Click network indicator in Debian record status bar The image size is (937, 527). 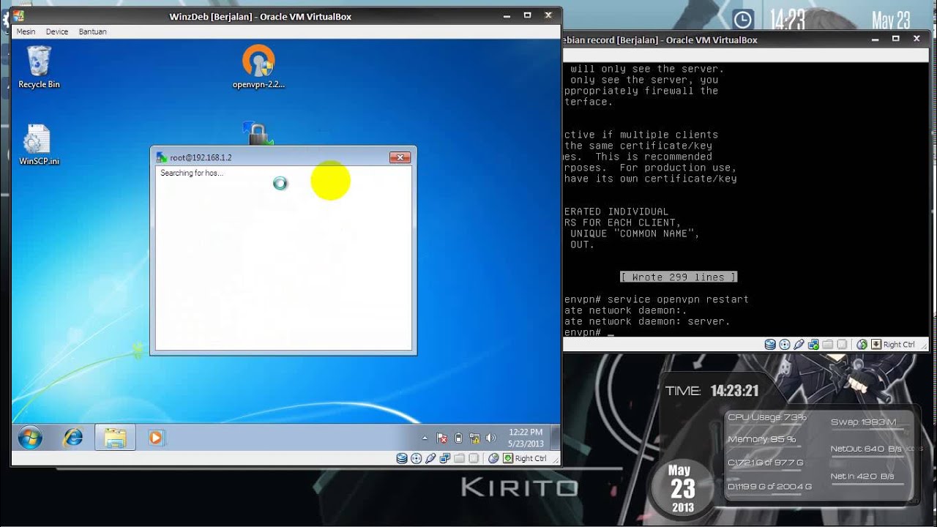813,344
